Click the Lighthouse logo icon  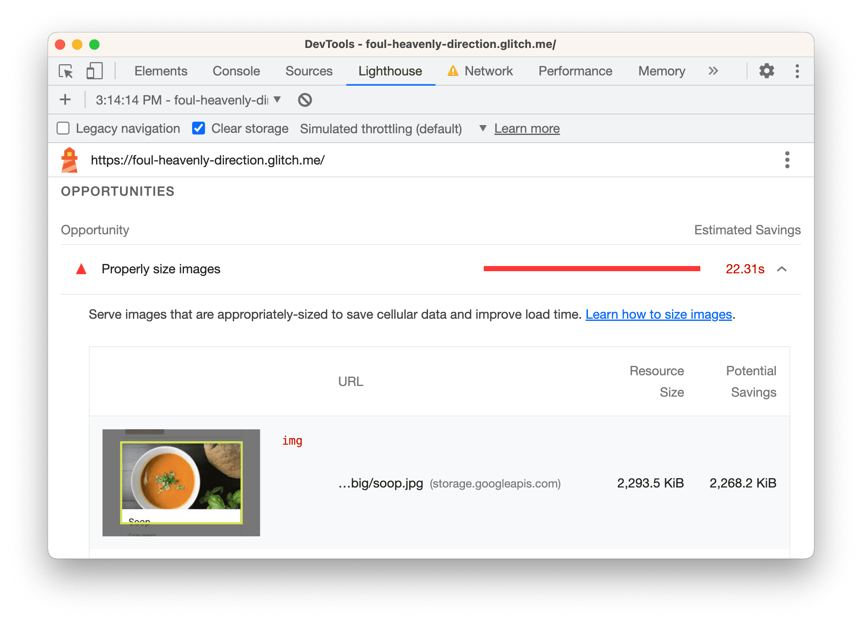(72, 160)
